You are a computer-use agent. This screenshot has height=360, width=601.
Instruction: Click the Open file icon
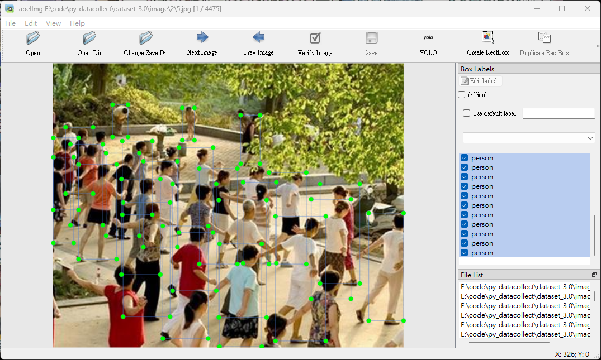pyautogui.click(x=33, y=39)
